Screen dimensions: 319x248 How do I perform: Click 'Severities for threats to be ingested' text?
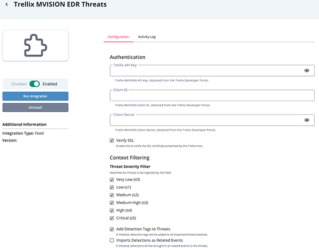point(140,172)
